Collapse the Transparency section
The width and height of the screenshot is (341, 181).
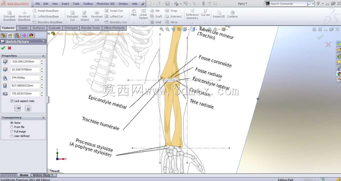43,117
